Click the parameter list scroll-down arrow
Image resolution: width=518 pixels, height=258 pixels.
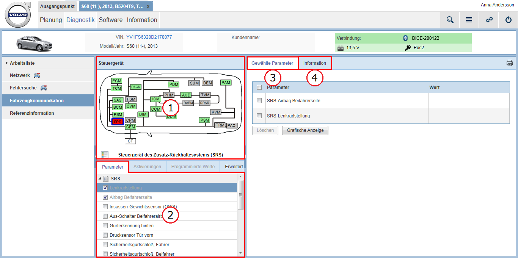tap(240, 253)
